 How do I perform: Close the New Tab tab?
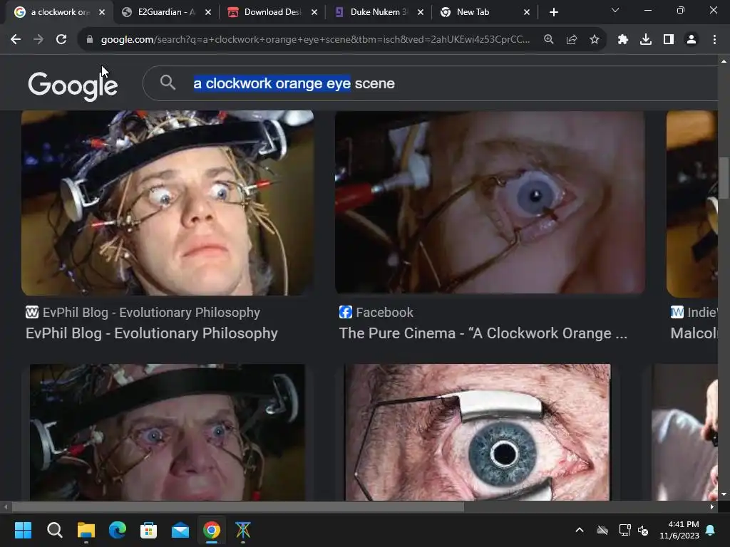tap(527, 12)
